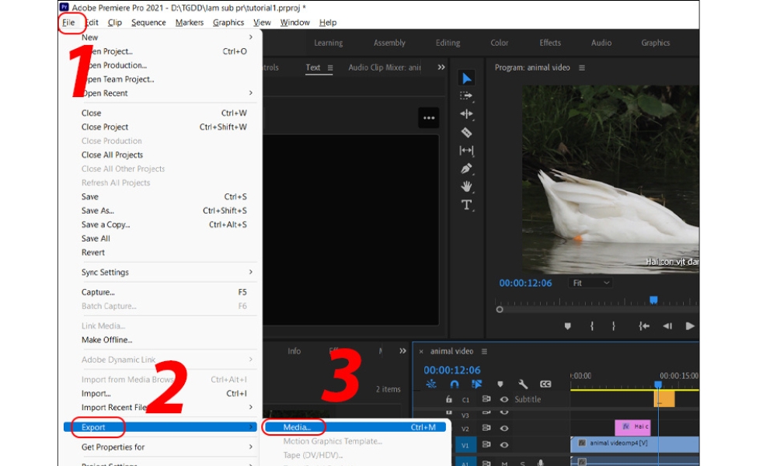The image size is (777, 466).
Task: Show hidden tabs beside Audio Clip Mixer
Action: point(441,68)
